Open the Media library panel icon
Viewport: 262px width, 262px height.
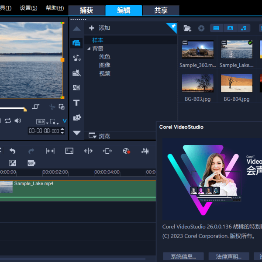76,43
